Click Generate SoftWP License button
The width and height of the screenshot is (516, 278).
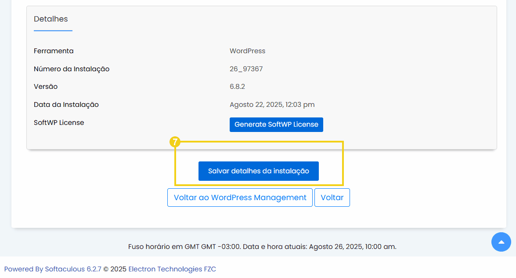276,124
